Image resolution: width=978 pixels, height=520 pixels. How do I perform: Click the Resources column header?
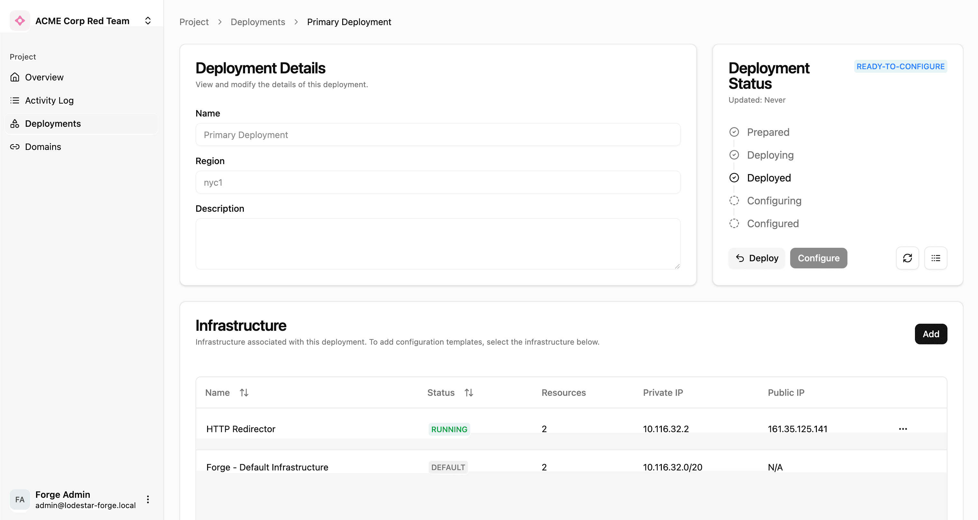pyautogui.click(x=563, y=392)
